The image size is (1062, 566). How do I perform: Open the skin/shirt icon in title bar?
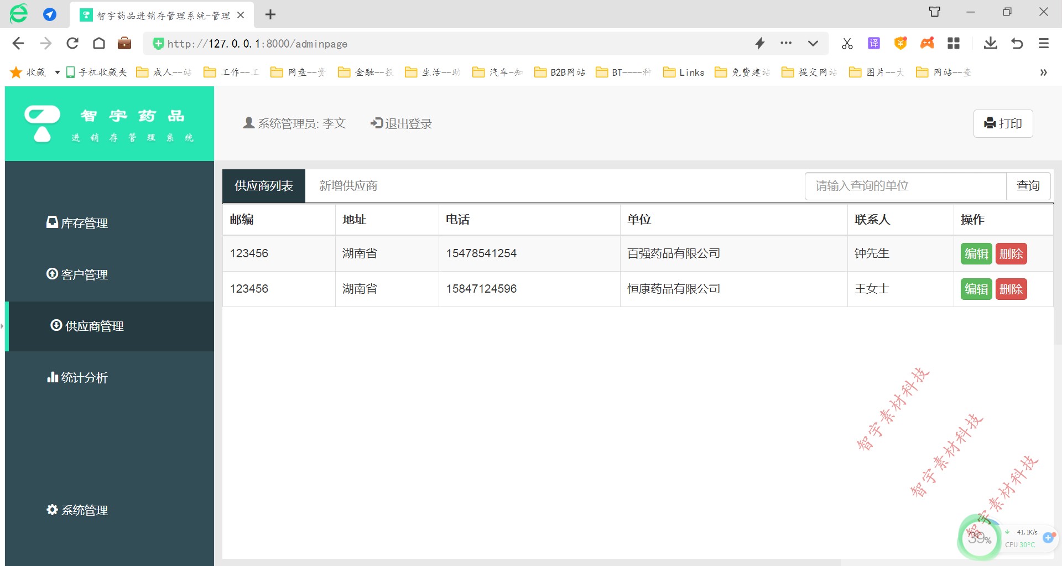[935, 12]
